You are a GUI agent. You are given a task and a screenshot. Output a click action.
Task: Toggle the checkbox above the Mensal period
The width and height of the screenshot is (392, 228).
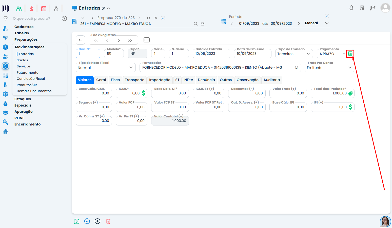(327, 16)
